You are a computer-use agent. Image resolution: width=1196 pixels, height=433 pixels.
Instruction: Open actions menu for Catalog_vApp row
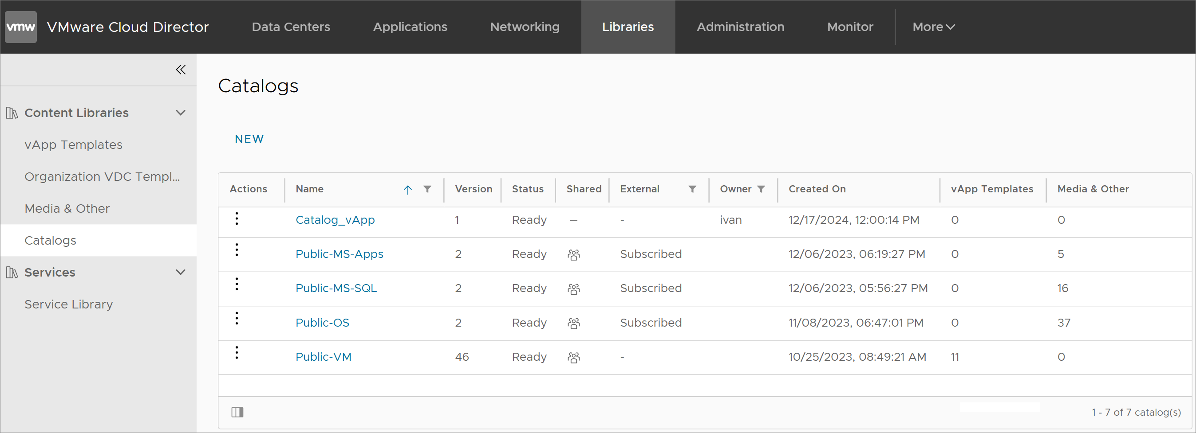click(x=237, y=218)
